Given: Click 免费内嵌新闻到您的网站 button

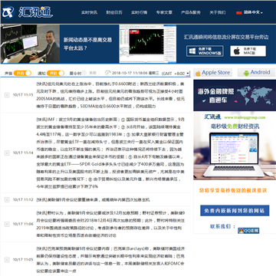Looking at the screenshot, I should tap(235, 211).
